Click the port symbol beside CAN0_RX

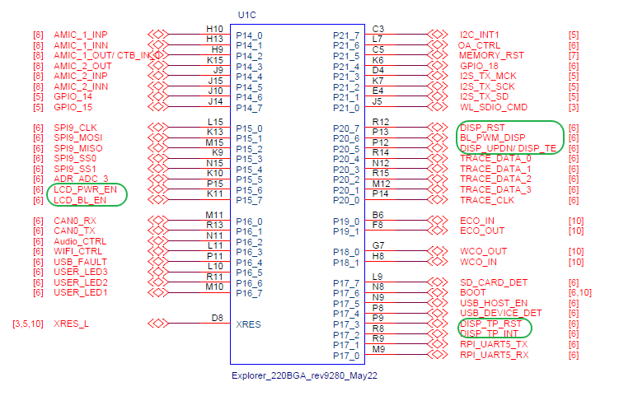157,221
